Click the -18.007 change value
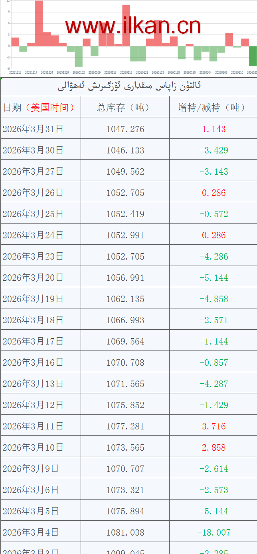Screen dimensions: 257x554 pos(214,532)
